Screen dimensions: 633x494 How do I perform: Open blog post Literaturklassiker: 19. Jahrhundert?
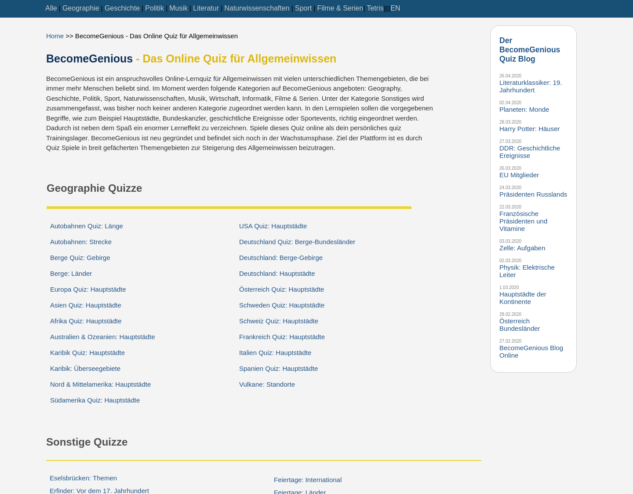[x=531, y=86]
